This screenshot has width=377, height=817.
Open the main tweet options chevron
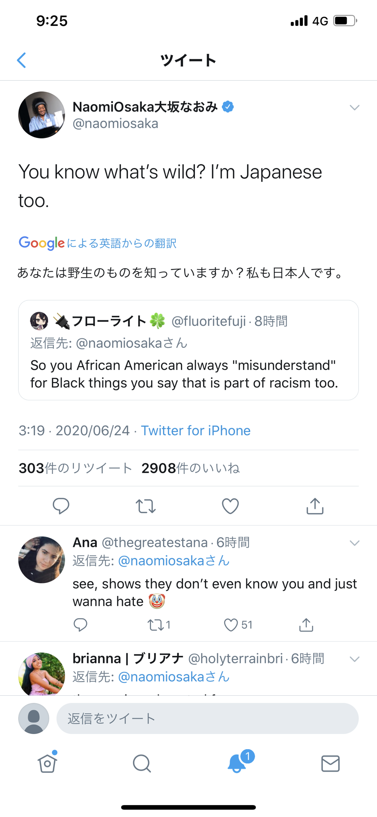point(354,107)
